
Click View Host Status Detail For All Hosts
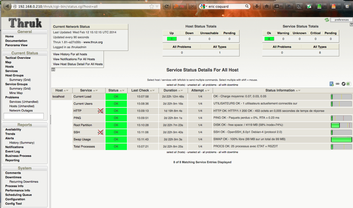point(78,64)
